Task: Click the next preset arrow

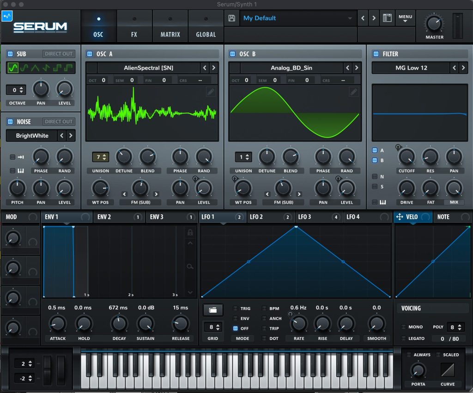Action: pyautogui.click(x=374, y=18)
